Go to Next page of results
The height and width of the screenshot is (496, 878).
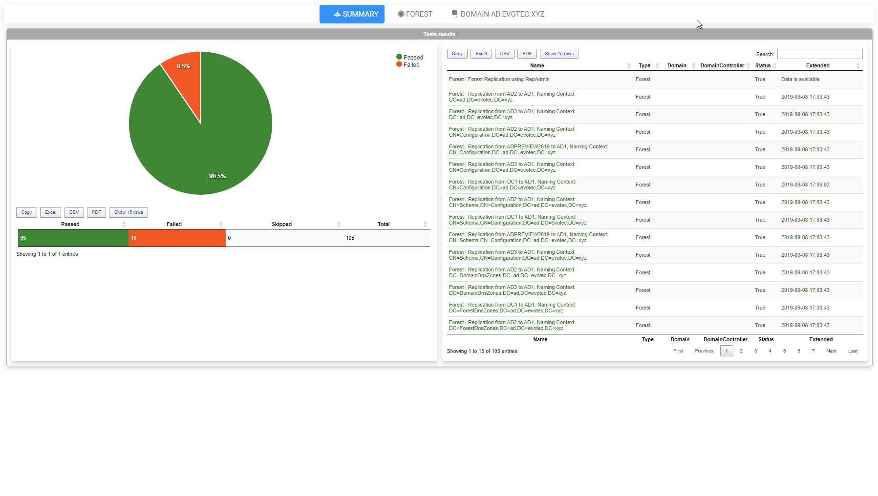(831, 351)
